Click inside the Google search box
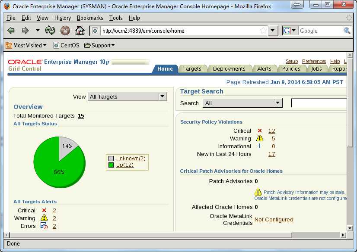The image size is (357, 252). click(x=321, y=31)
